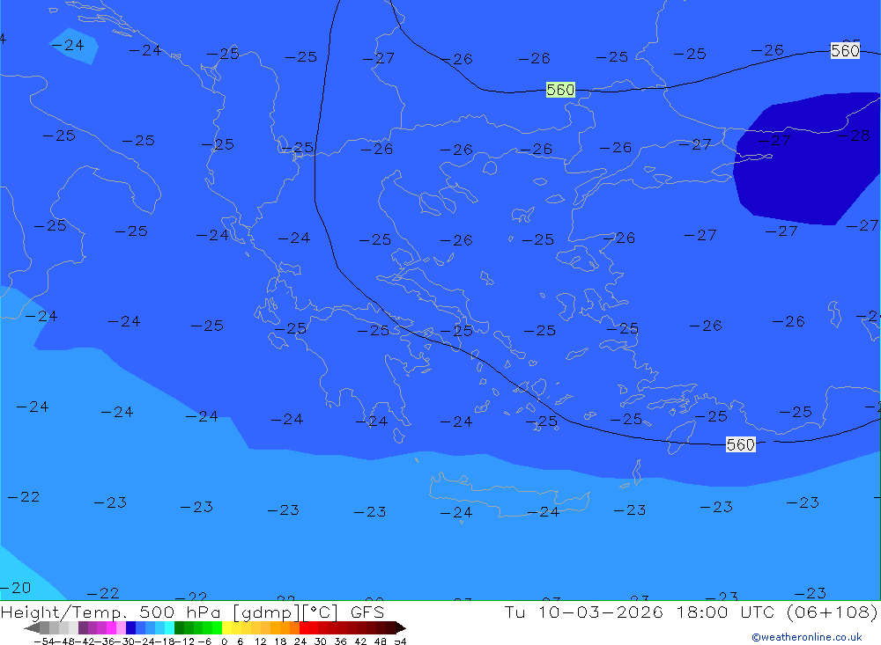Select the dark green legend swatch above -12
The image size is (881, 645).
tap(179, 627)
